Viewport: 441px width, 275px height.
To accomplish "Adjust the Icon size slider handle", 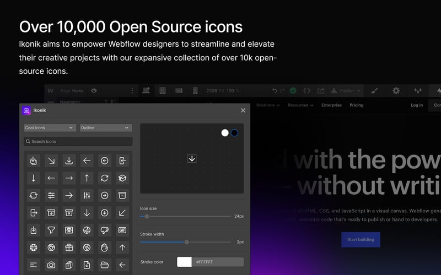I will coord(147,216).
